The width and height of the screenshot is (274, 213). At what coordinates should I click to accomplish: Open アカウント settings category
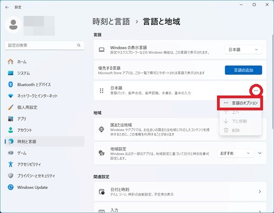44,130
